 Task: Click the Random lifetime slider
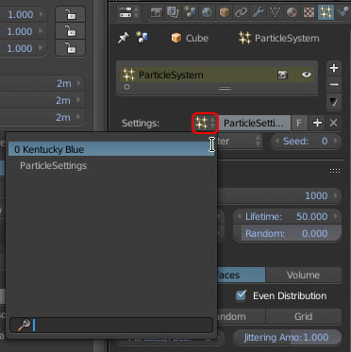pos(287,234)
